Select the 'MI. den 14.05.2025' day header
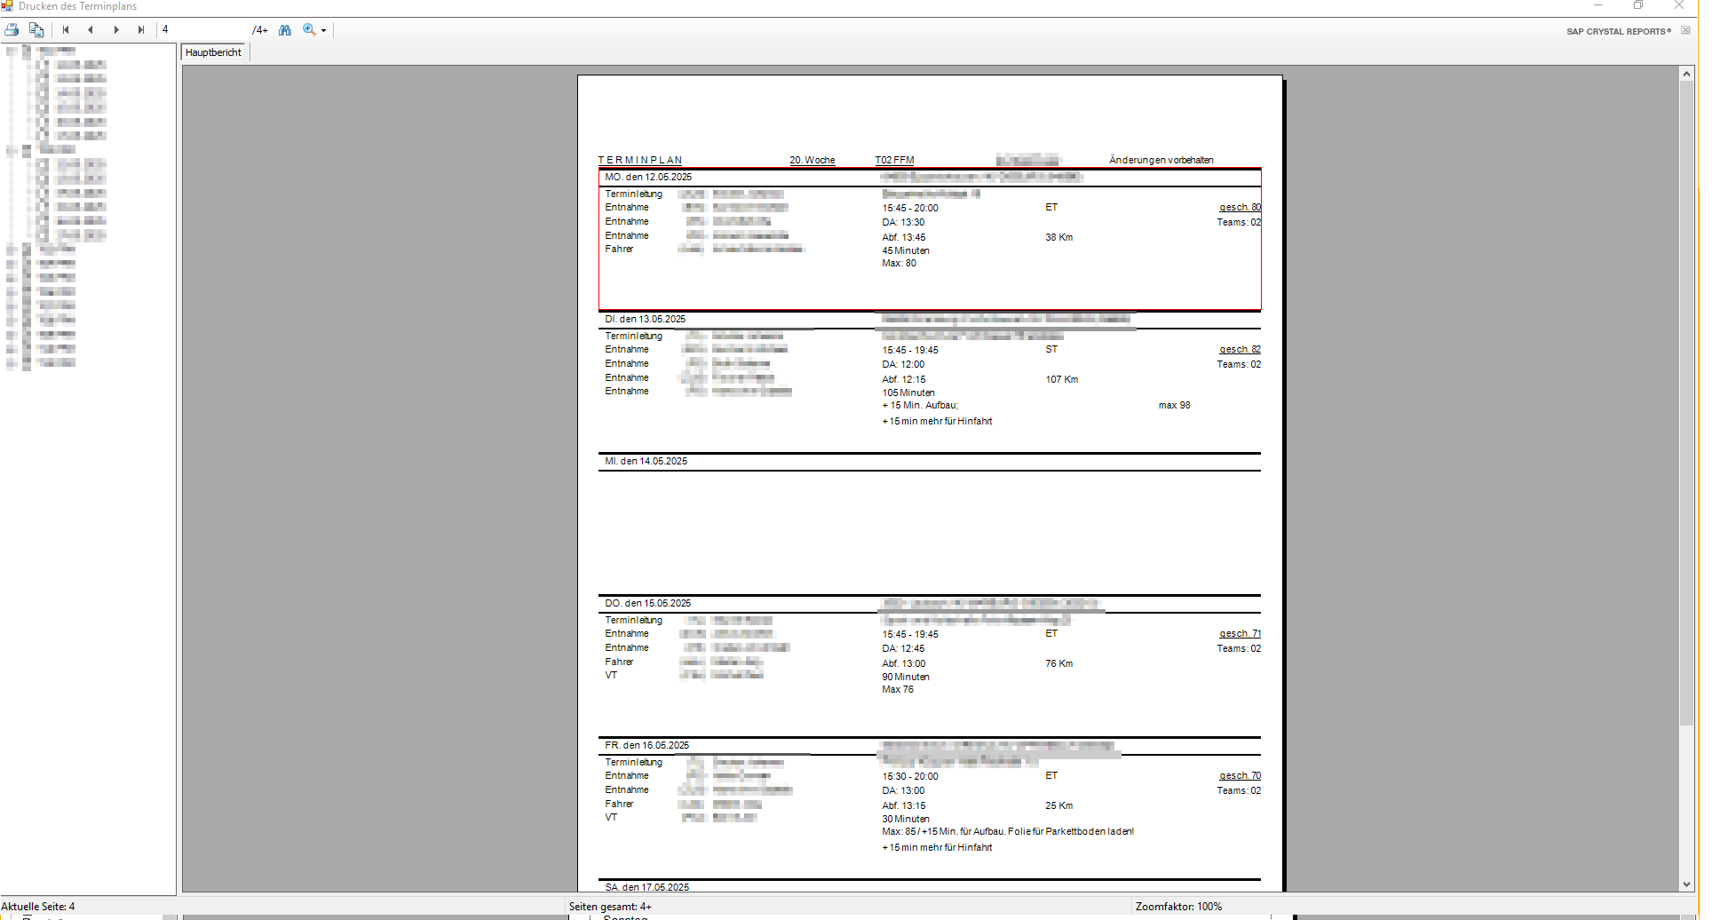The height and width of the screenshot is (920, 1736). pyautogui.click(x=646, y=462)
